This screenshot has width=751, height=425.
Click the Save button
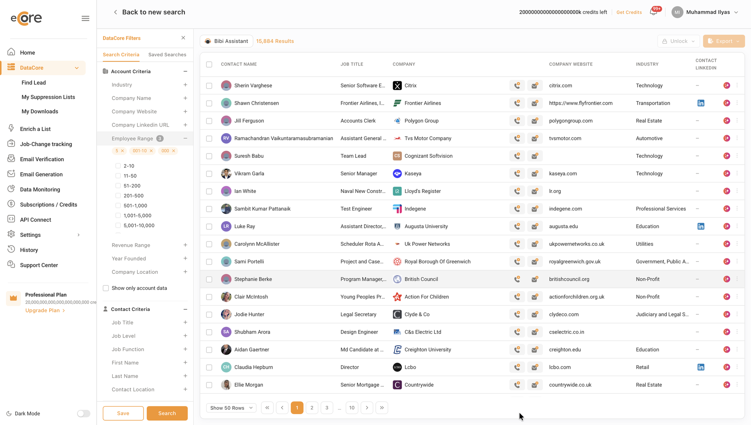tap(123, 413)
